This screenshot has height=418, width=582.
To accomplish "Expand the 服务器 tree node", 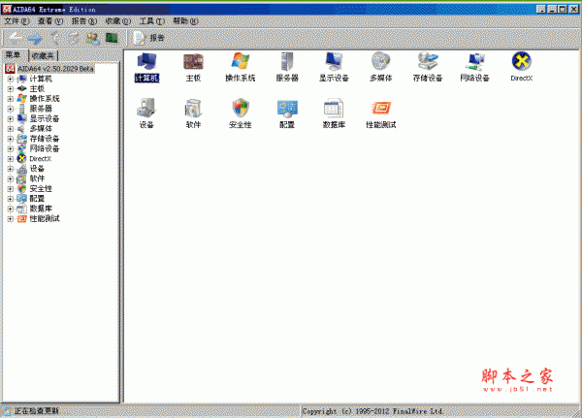I will [11, 110].
